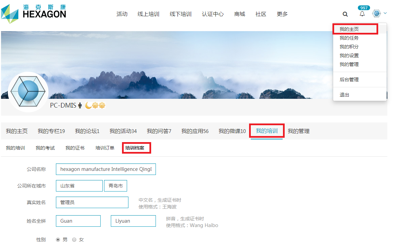Click the last sun level badge icon
The height and width of the screenshot is (246, 407).
click(x=102, y=105)
